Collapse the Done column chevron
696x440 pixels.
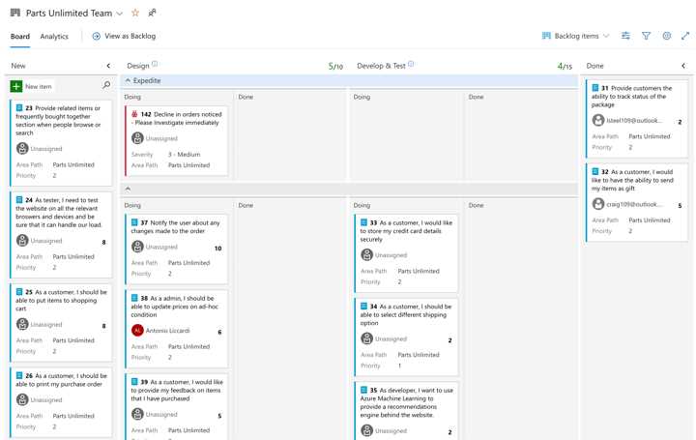coord(683,66)
